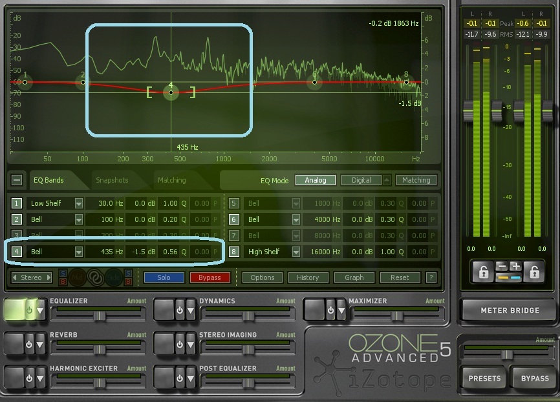
Task: Click the Side channel circle button
Action: coord(114,277)
